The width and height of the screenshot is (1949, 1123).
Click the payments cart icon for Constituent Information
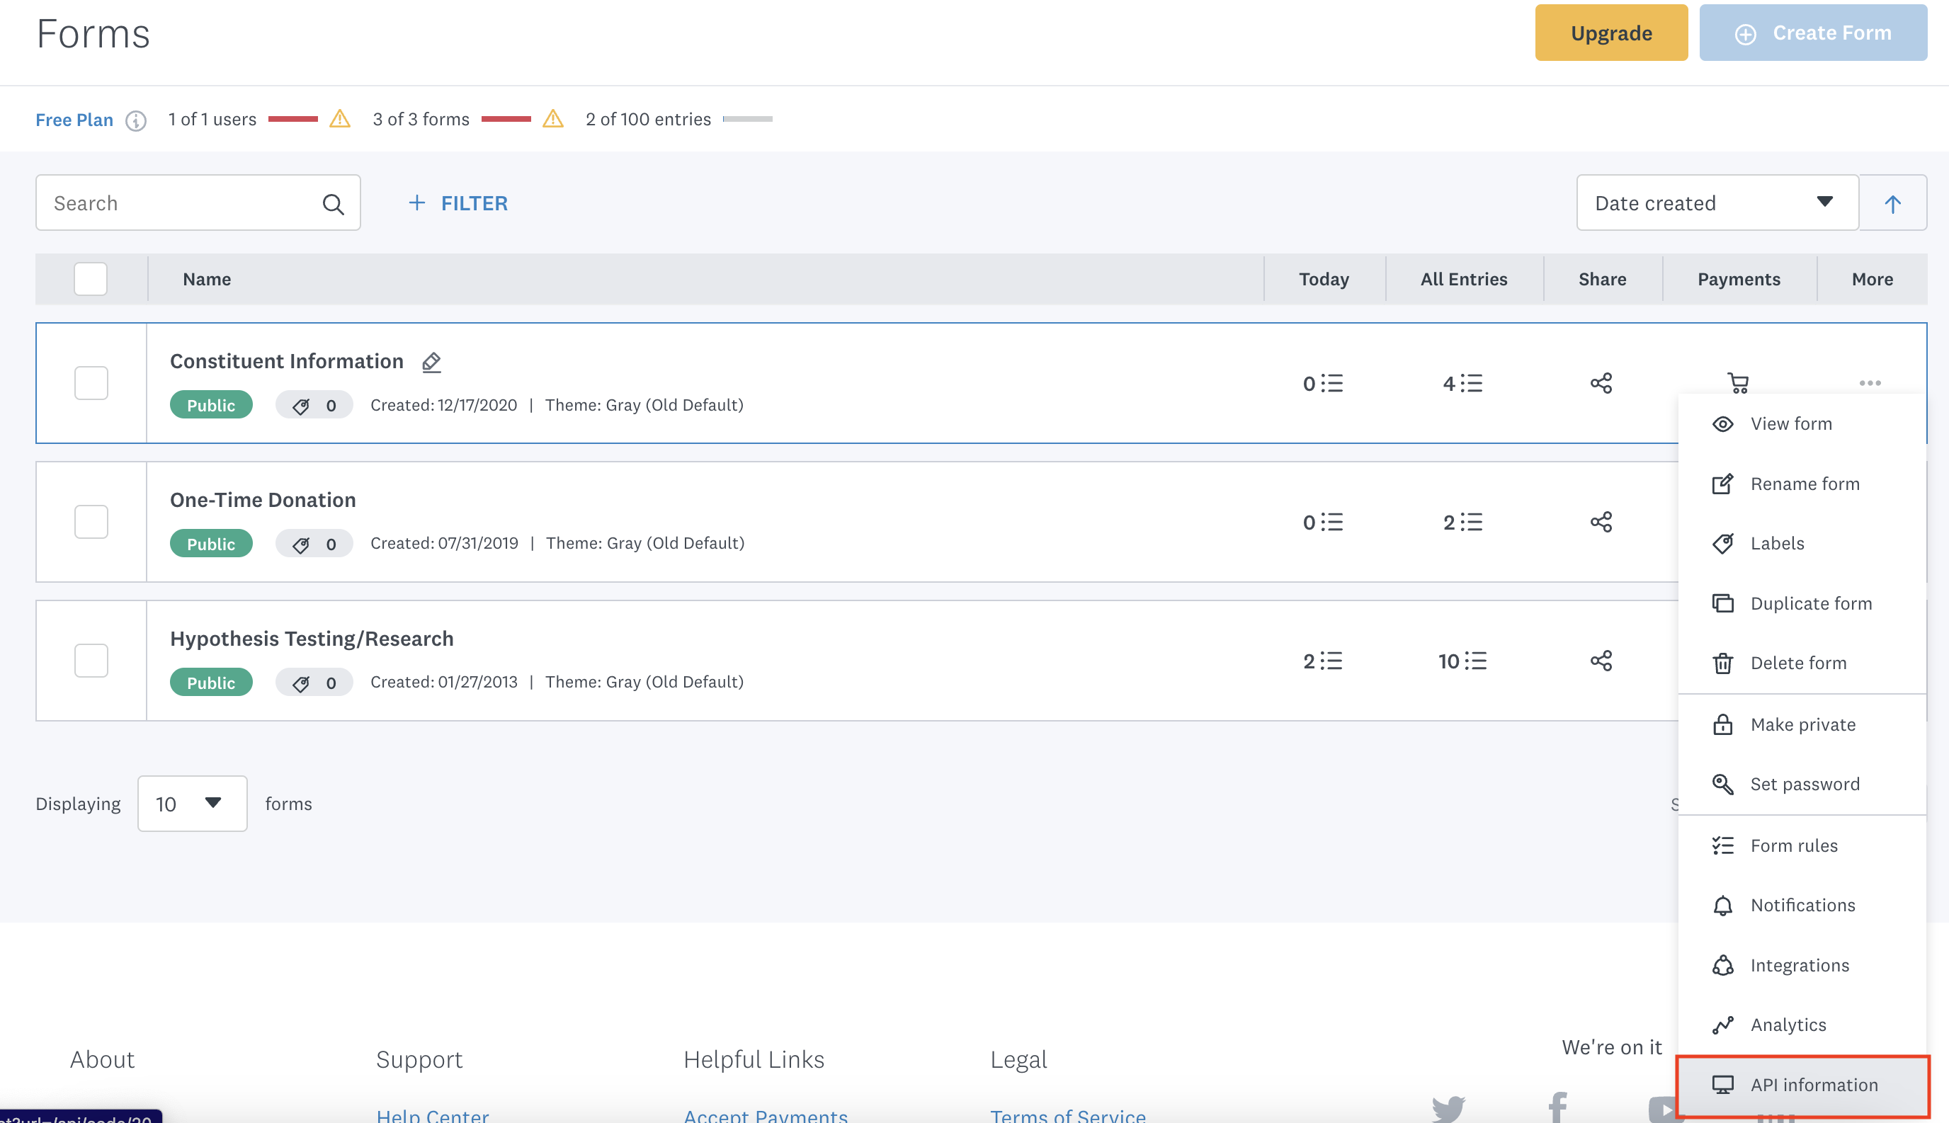(1738, 383)
